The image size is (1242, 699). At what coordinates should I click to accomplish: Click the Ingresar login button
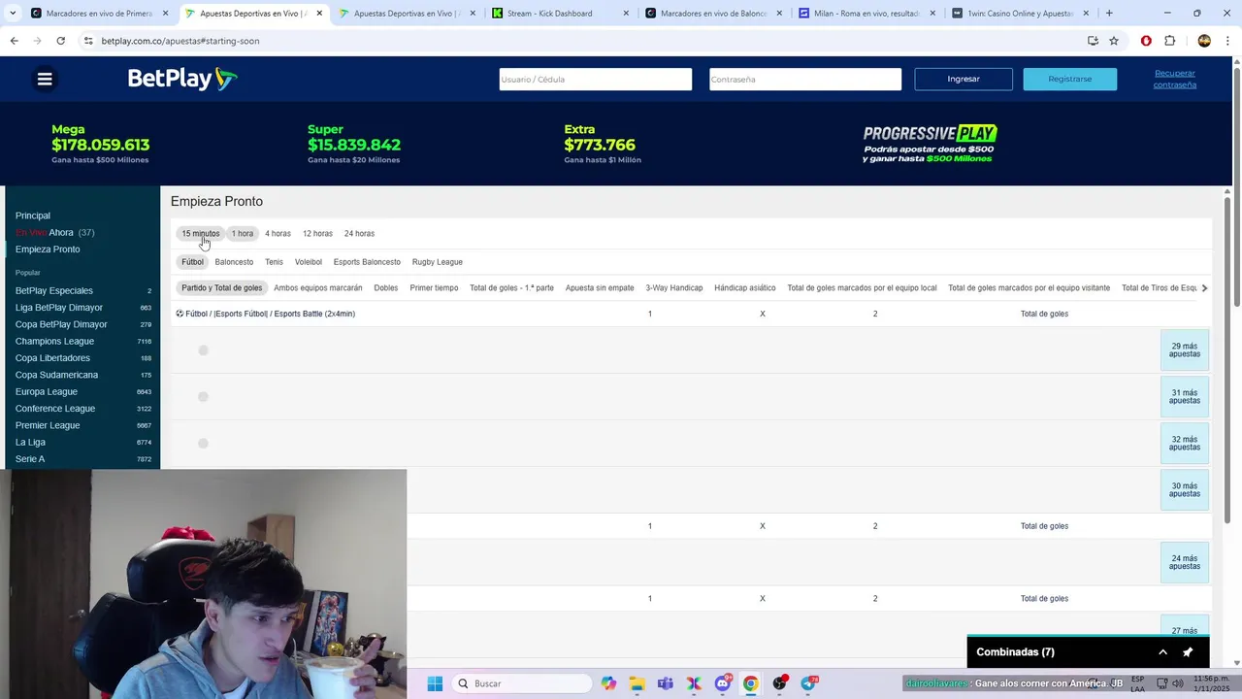tap(964, 80)
